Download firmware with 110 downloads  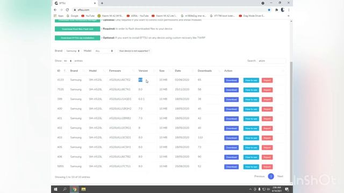coord(232,138)
